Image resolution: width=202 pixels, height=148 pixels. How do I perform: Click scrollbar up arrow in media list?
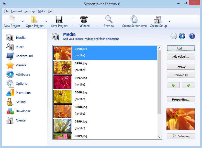tap(159, 48)
